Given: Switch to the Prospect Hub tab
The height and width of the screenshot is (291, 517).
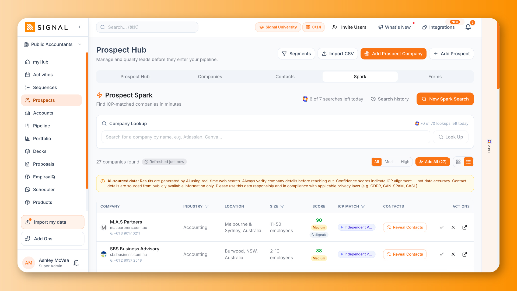Looking at the screenshot, I should (135, 77).
